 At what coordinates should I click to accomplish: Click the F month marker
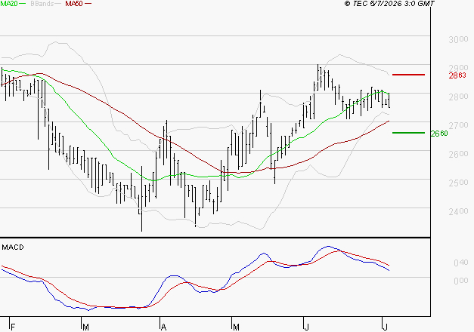13,327
